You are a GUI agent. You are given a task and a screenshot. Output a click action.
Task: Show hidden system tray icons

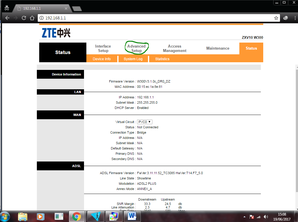point(244,217)
